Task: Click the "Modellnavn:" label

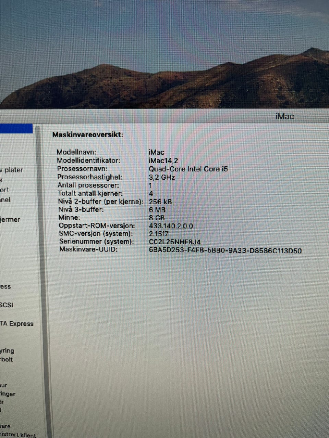Action: pos(76,152)
